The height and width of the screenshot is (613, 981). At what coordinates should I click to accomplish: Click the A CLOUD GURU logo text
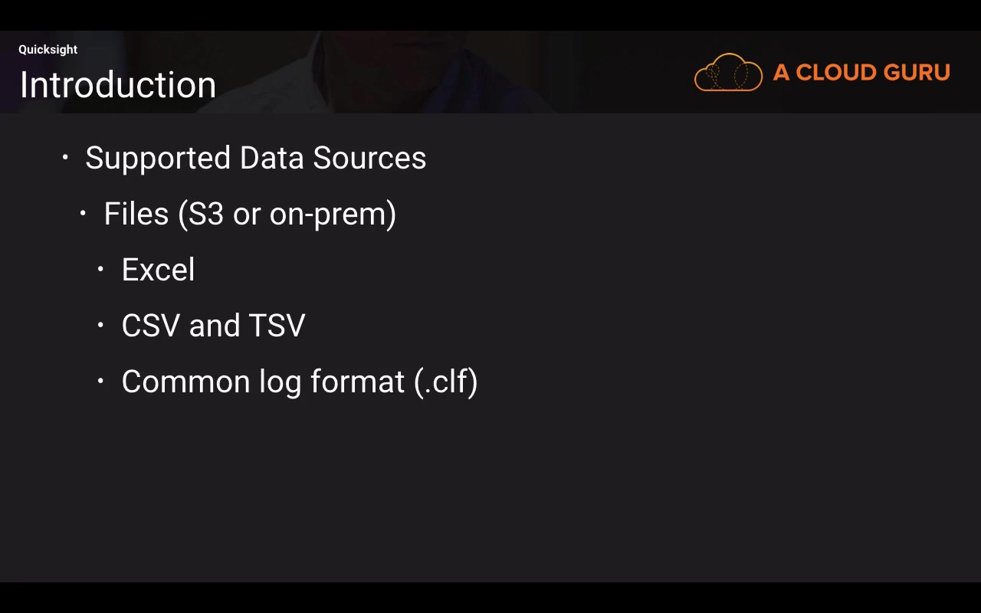pyautogui.click(x=861, y=73)
